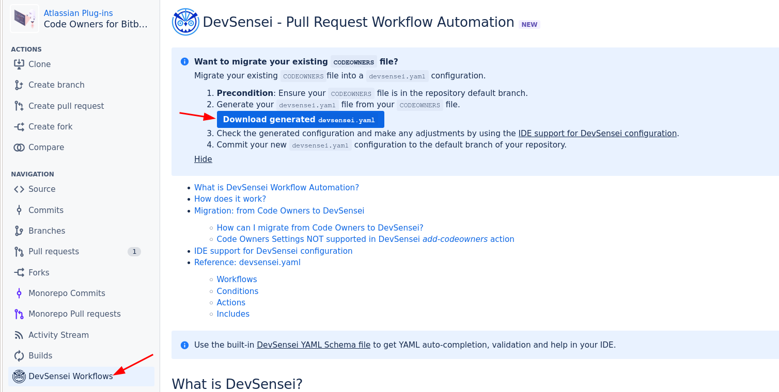The height and width of the screenshot is (392, 779).
Task: Download the generated devsensei.yaml file
Action: (300, 120)
